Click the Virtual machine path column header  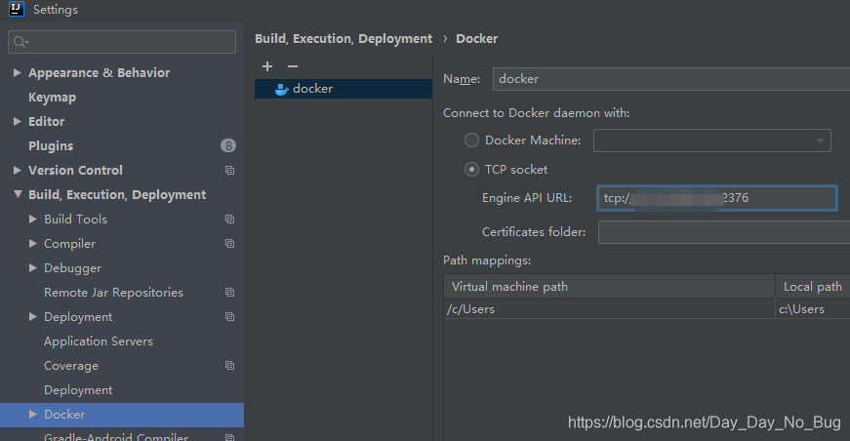(x=609, y=286)
